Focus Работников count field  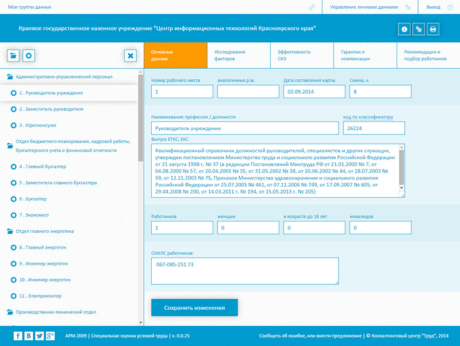pos(182,228)
